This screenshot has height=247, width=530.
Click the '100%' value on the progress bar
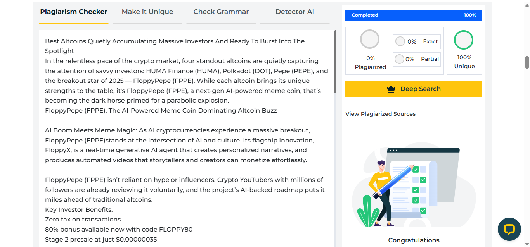click(470, 15)
